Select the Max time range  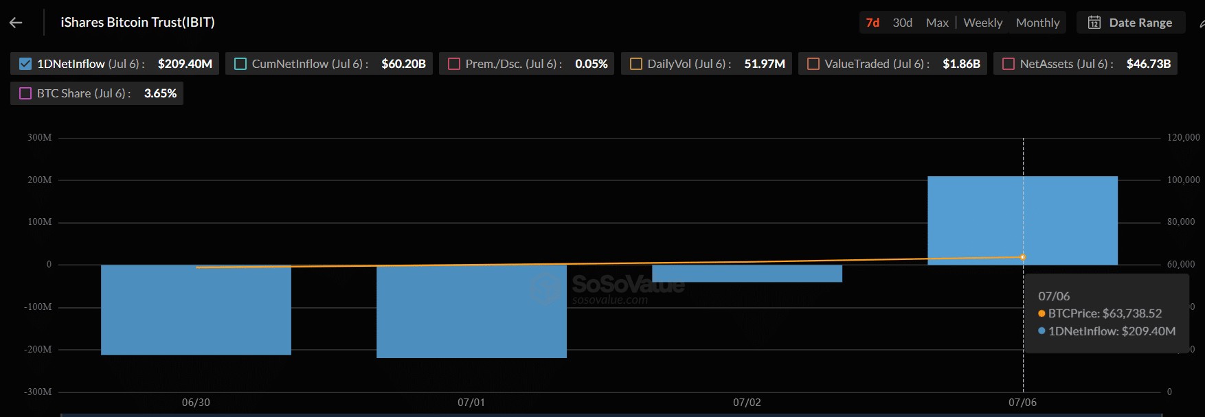click(937, 23)
